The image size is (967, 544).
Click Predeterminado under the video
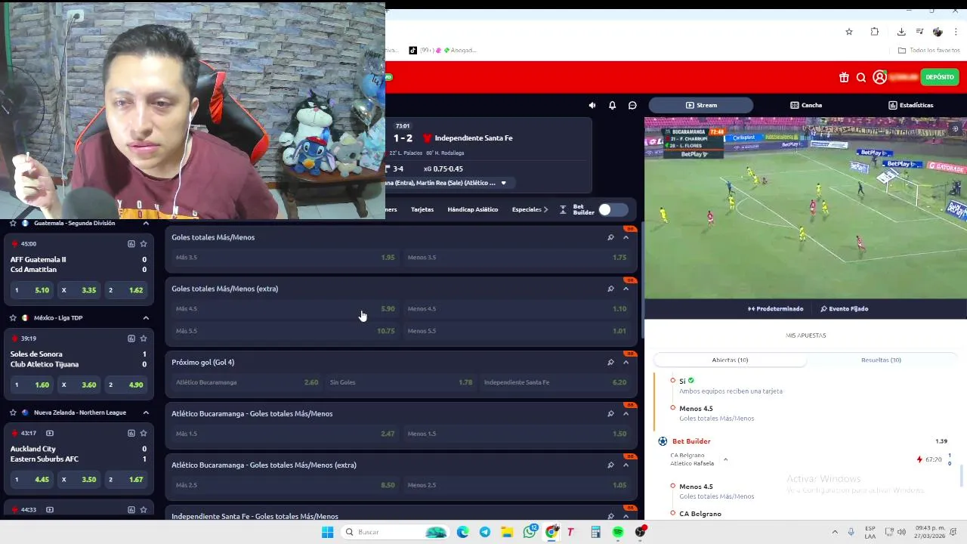(775, 309)
